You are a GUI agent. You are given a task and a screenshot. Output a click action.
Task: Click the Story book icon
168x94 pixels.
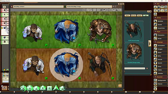tap(155, 67)
